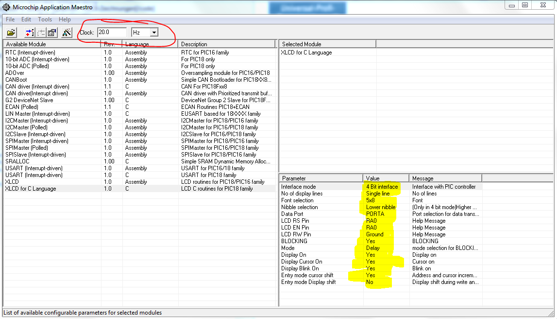Click the PORTA data port value
Viewport: 557px width, 319px height.
tap(375, 214)
